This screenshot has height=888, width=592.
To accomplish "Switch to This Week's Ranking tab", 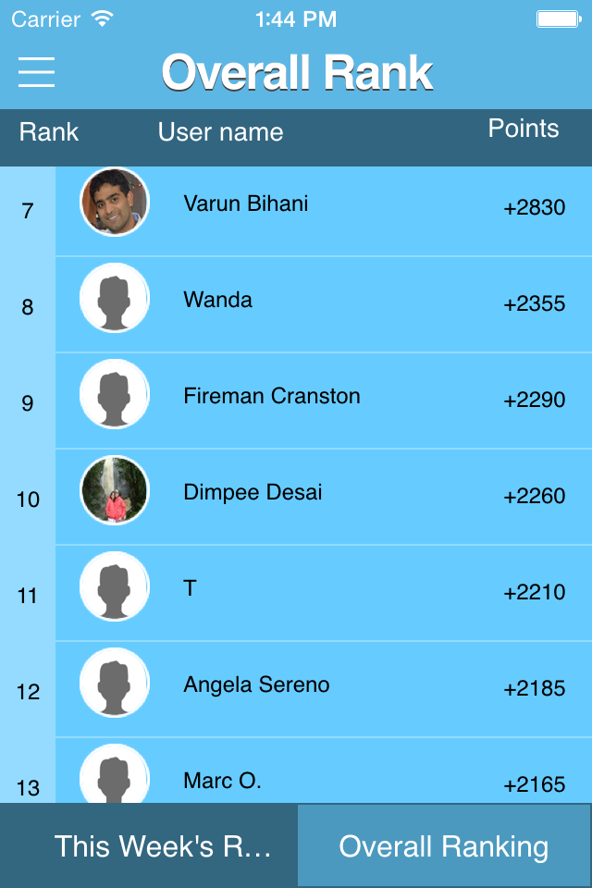I will (x=148, y=845).
